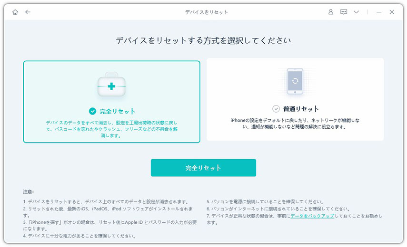Viewport: 407px width, 247px height.
Task: Minimize the reset window
Action: [x=379, y=12]
